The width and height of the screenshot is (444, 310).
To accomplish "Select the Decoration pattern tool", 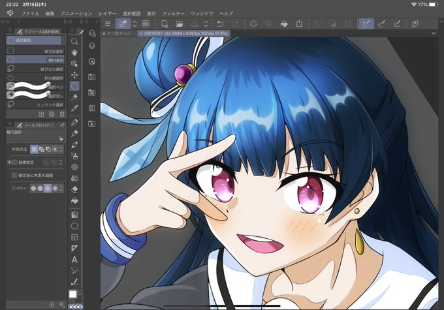I will [74, 167].
